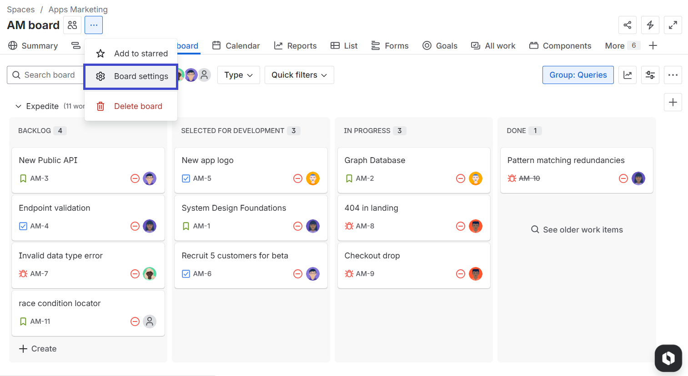Click Create in the Backlog column
The height and width of the screenshot is (376, 688).
38,348
